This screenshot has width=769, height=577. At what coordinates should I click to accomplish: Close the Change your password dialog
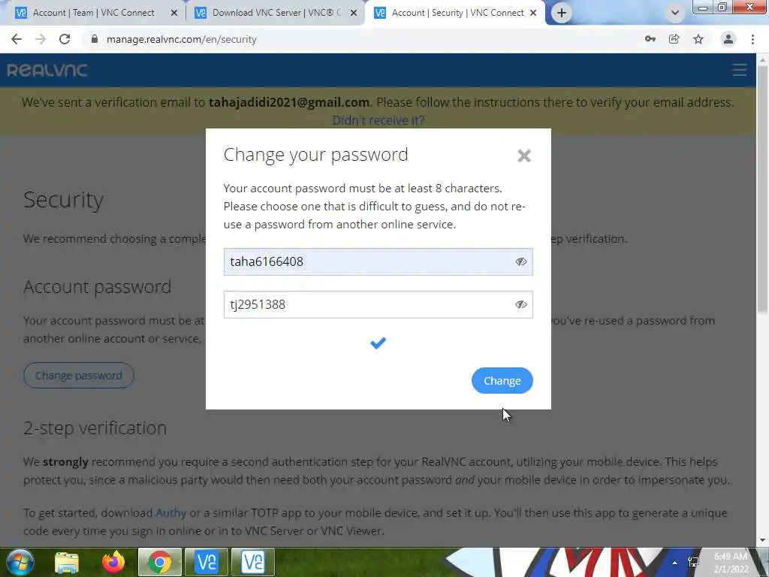pos(523,156)
